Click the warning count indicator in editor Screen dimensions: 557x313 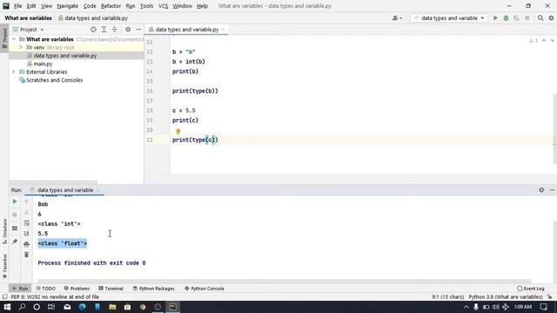click(534, 41)
